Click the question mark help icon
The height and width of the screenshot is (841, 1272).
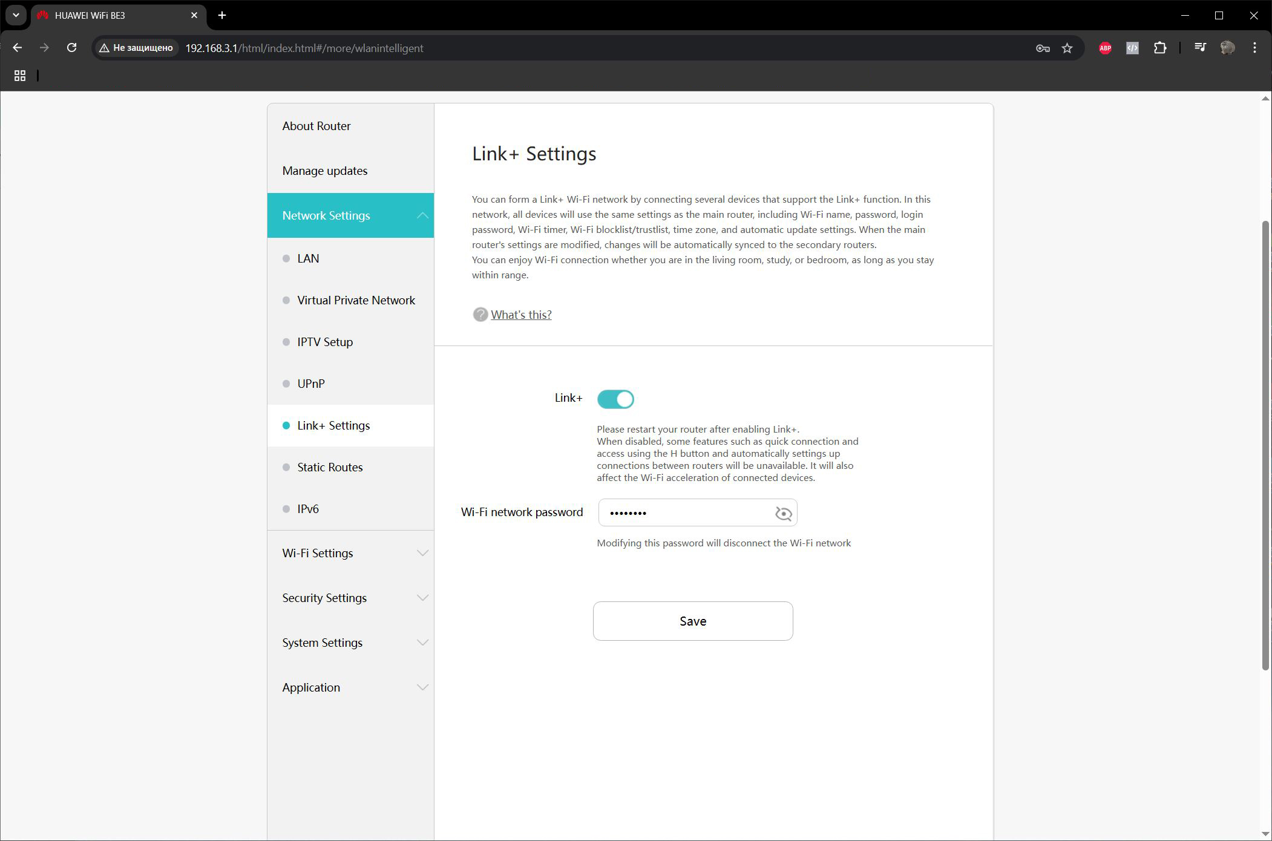point(480,315)
